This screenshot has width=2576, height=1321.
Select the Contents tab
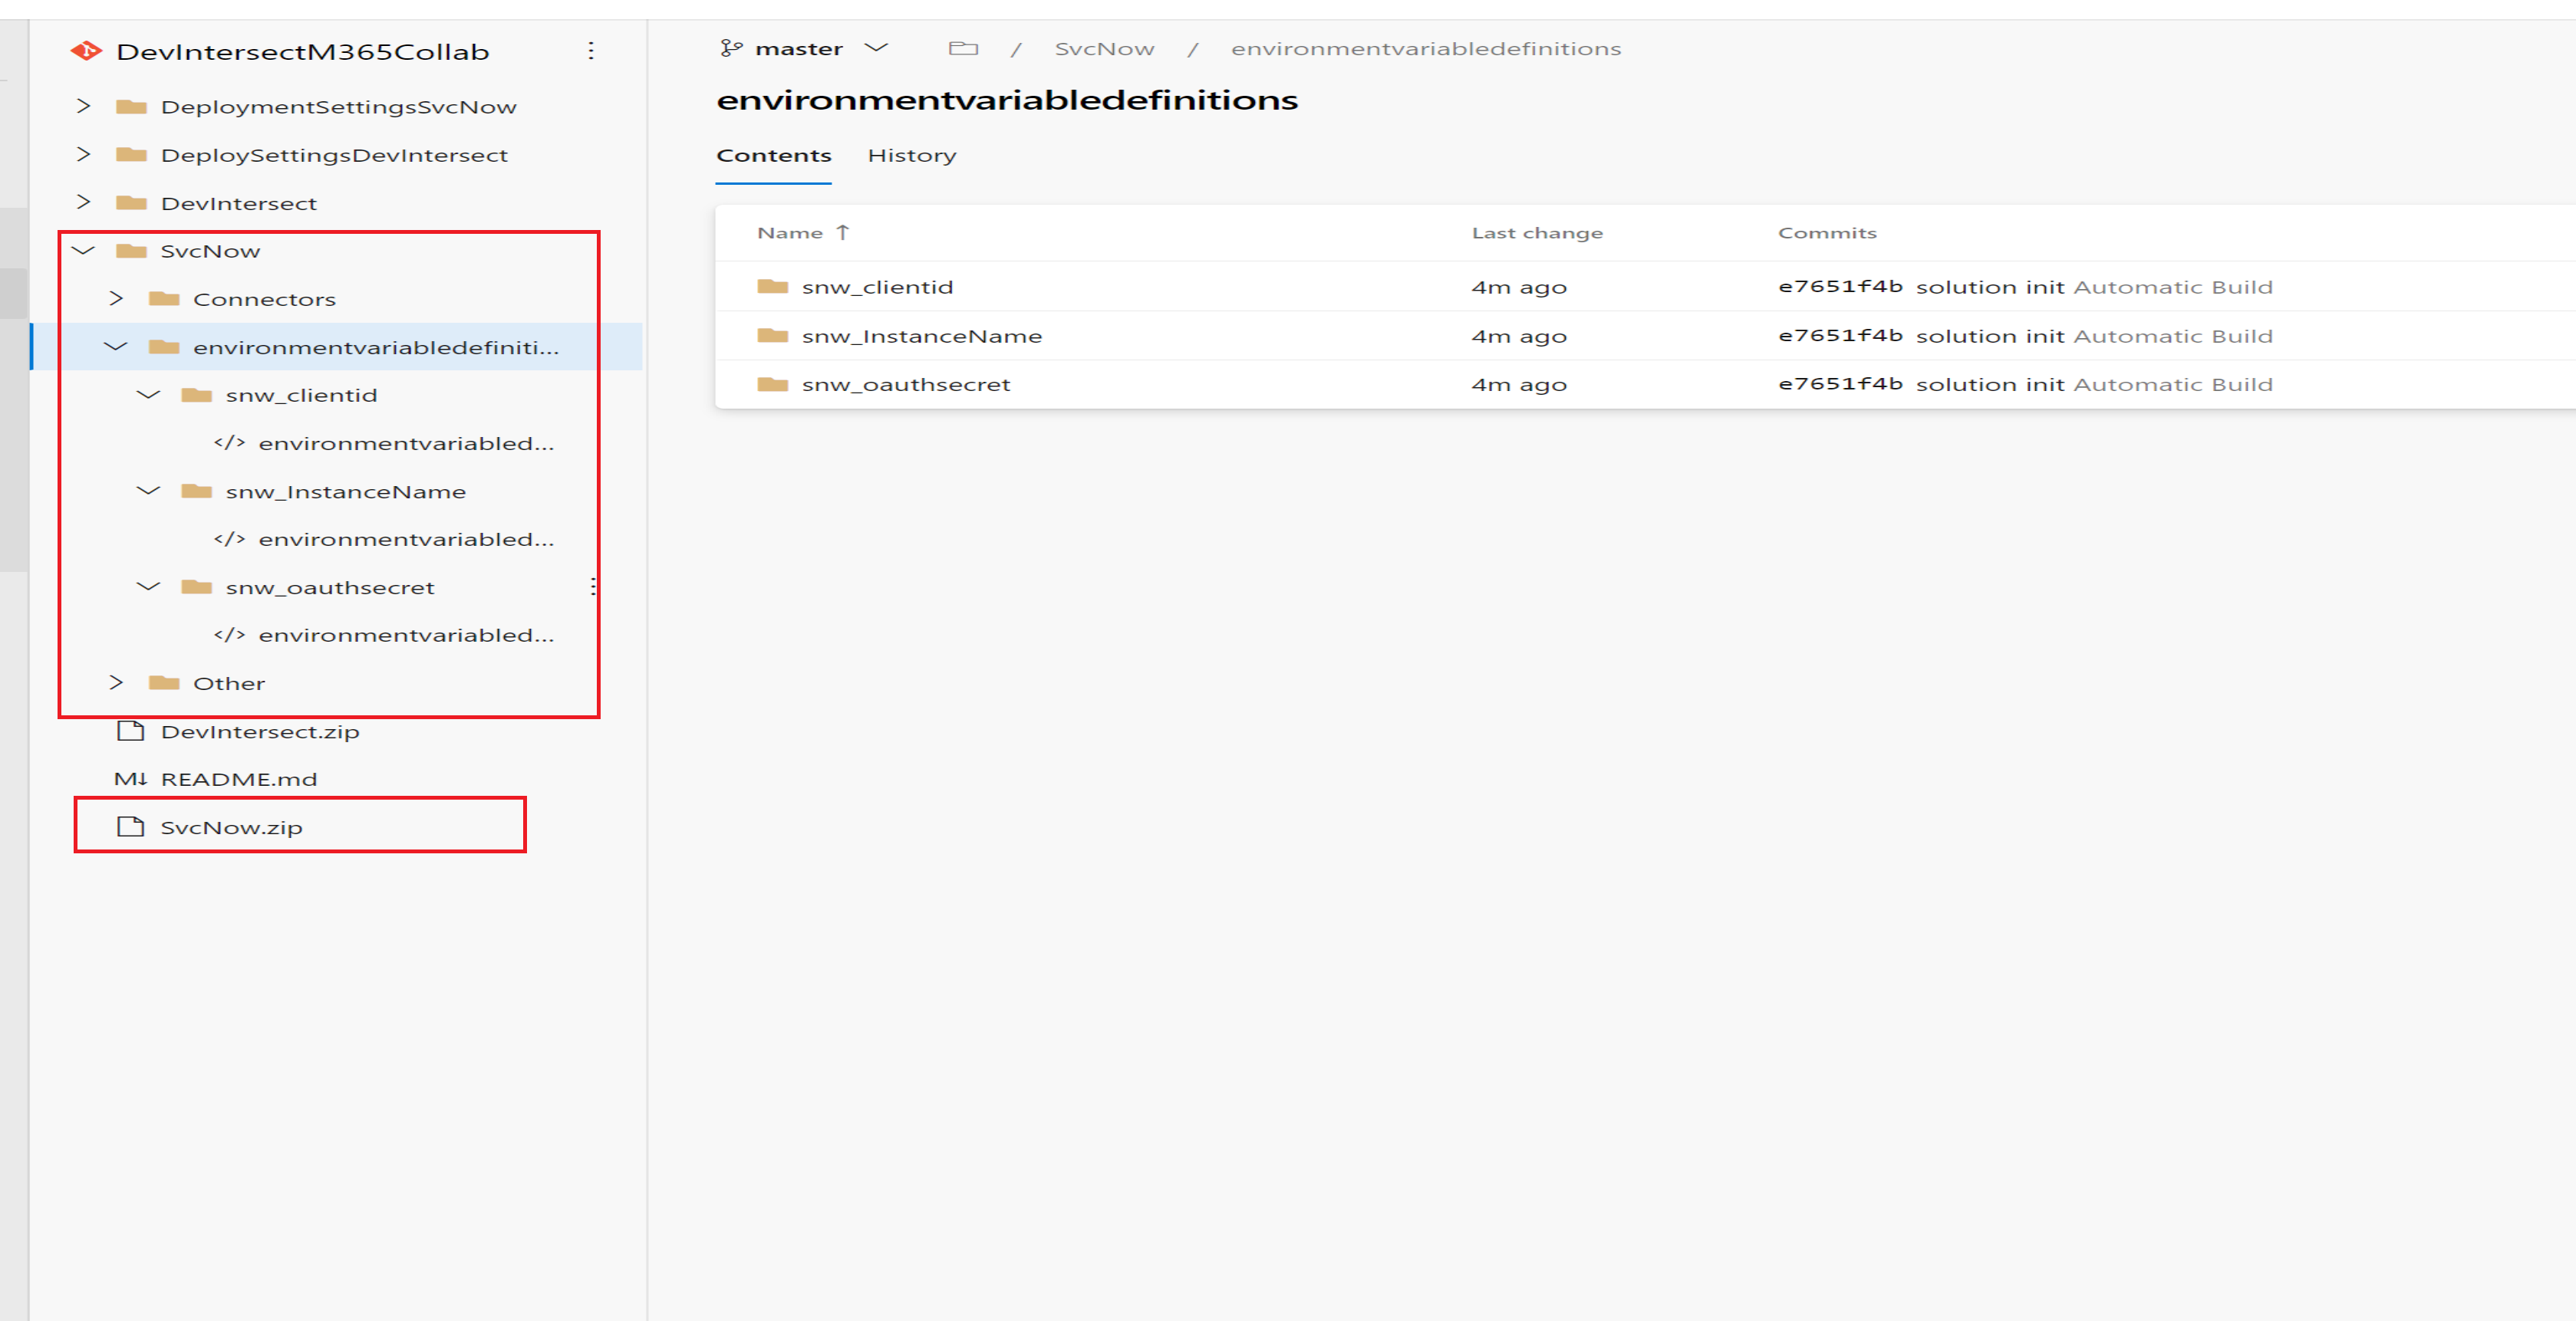(x=773, y=155)
